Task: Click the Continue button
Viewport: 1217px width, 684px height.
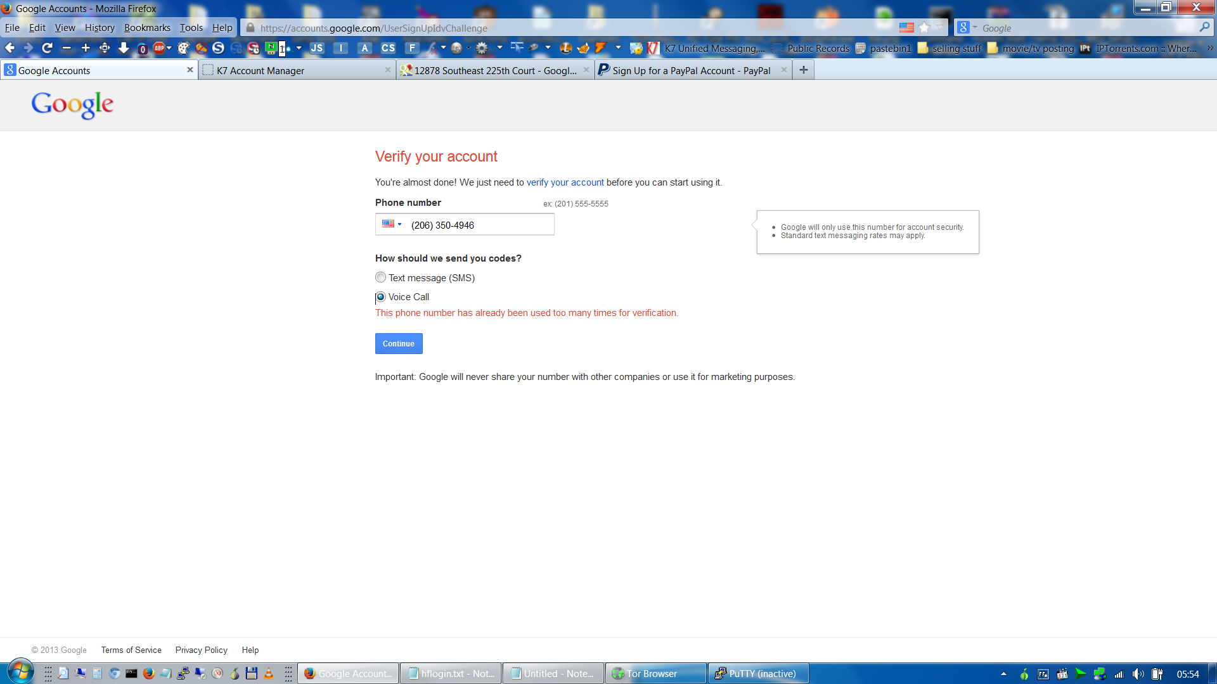Action: (x=399, y=344)
